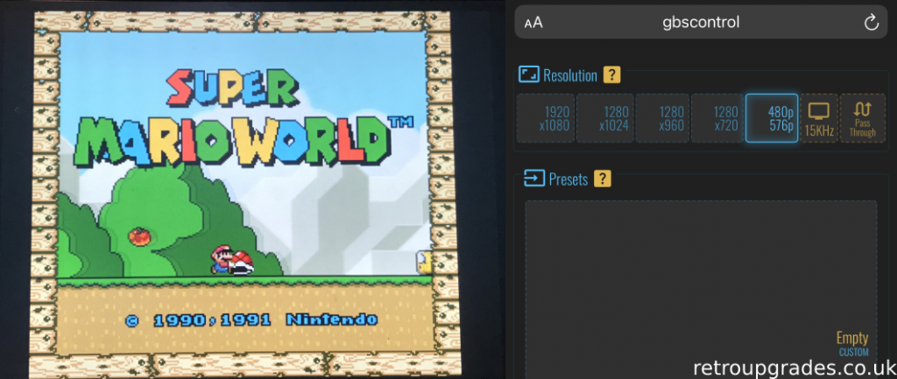Choose the 1280x720 resolution
Image resolution: width=897 pixels, height=379 pixels.
[717, 118]
